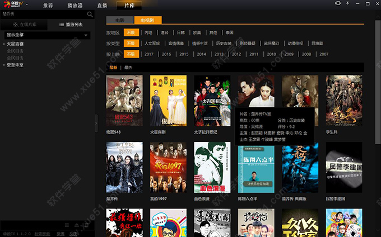The width and height of the screenshot is (381, 237).
Task: Open the 陈翔六点半 poster
Action: pyautogui.click(x=256, y=169)
